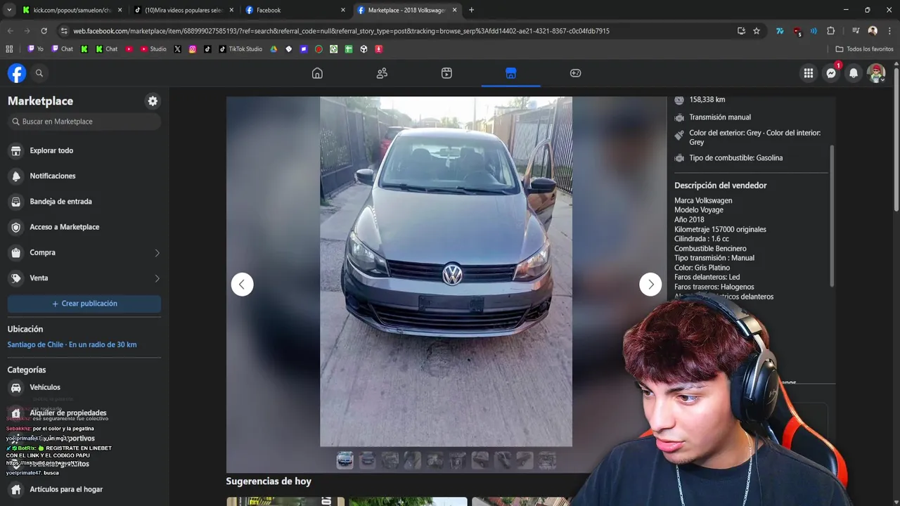Viewport: 900px width, 506px height.
Task: Switch to TikTok Mira videos tab
Action: click(x=184, y=10)
